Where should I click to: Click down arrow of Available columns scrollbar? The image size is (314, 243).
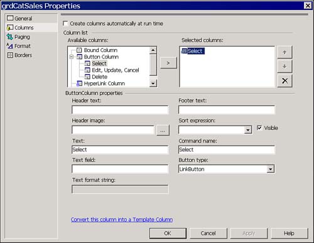point(153,84)
